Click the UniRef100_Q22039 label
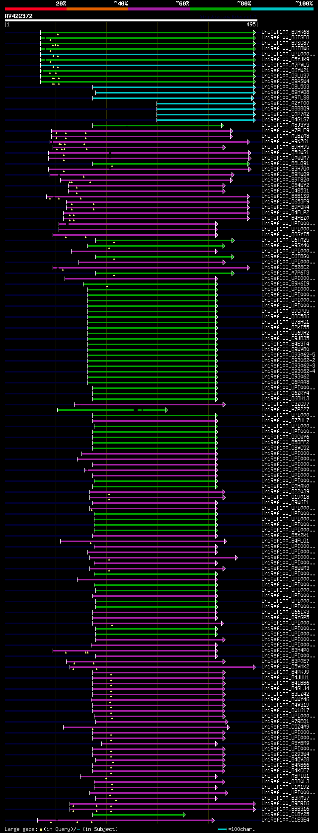Viewport: 318px width, 833px height. [285, 492]
